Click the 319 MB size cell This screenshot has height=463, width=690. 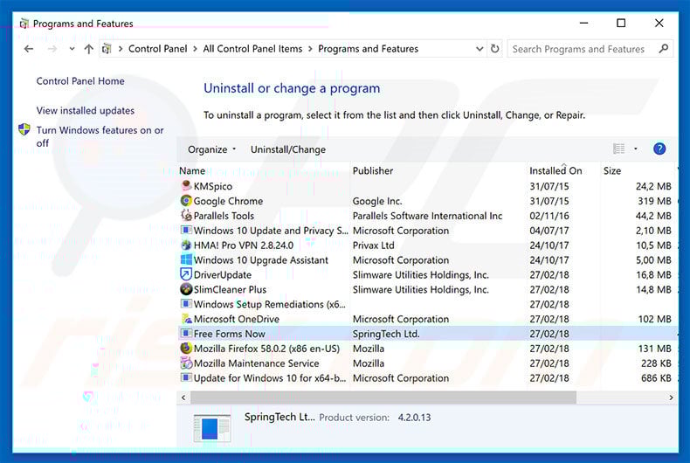click(654, 201)
